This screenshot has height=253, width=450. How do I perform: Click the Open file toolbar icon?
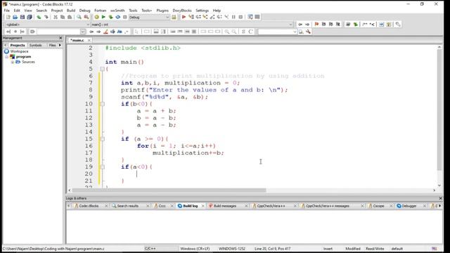click(15, 17)
